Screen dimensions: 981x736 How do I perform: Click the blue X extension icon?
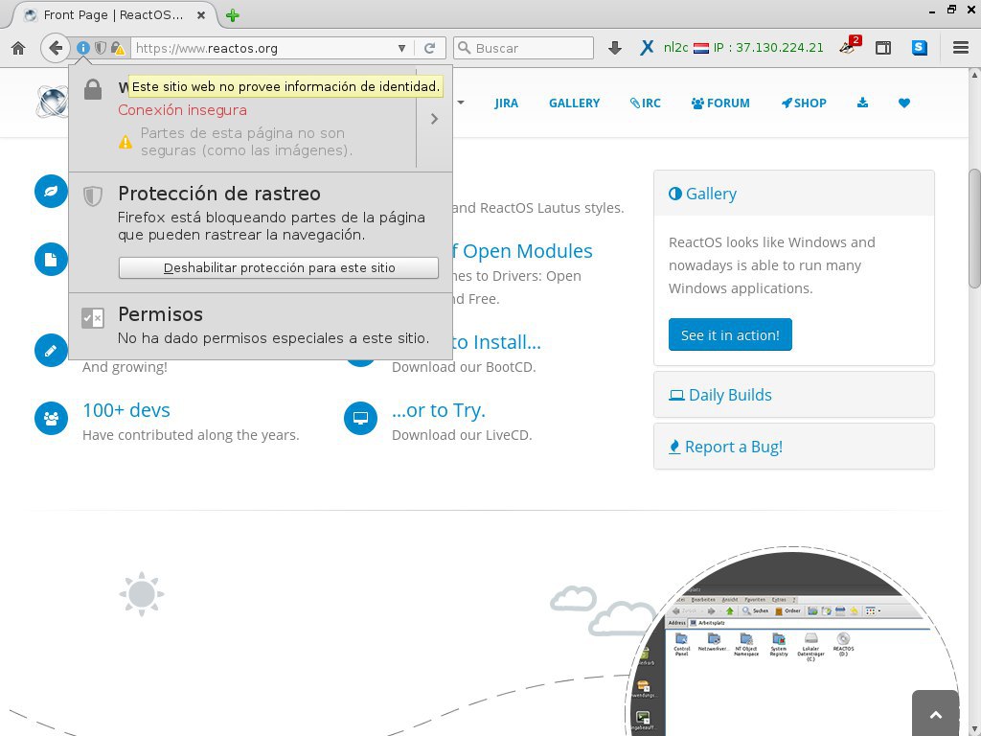647,48
